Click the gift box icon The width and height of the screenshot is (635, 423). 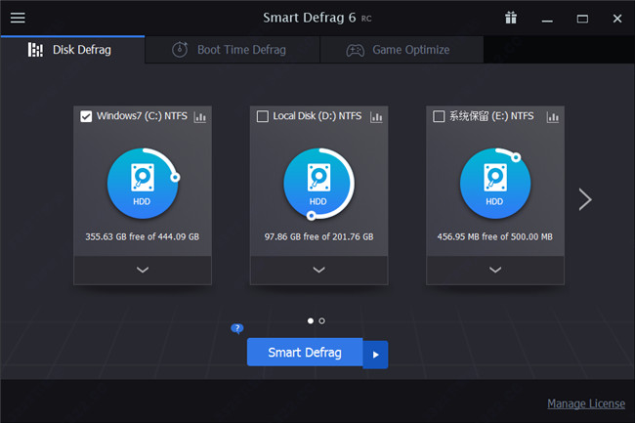coord(511,18)
